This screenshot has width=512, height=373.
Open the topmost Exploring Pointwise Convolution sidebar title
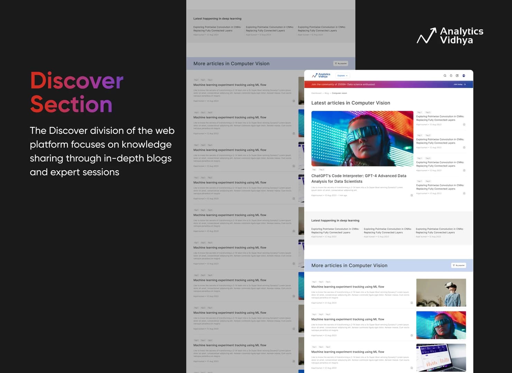point(440,118)
